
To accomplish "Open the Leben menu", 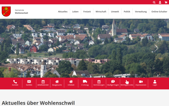I will click(75, 12).
